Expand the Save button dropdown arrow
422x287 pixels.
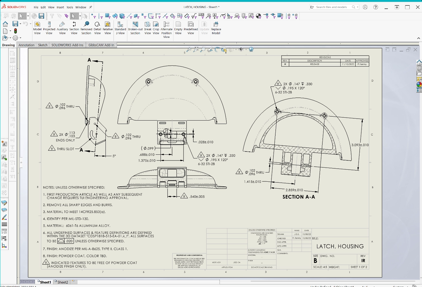(x=20, y=24)
